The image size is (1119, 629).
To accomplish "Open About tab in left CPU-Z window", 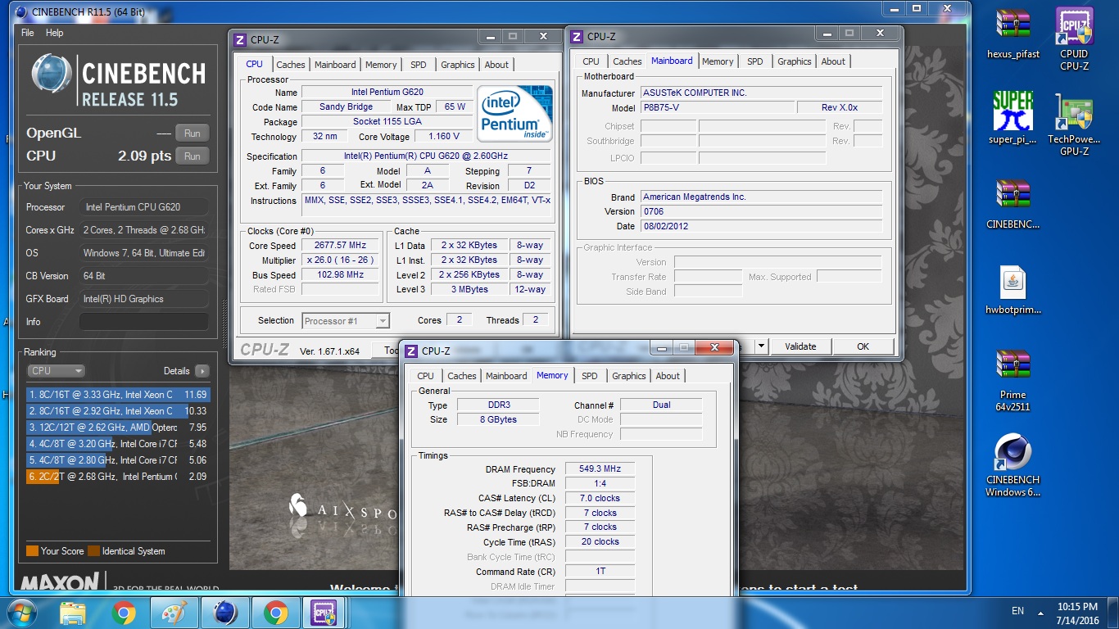I will (496, 65).
